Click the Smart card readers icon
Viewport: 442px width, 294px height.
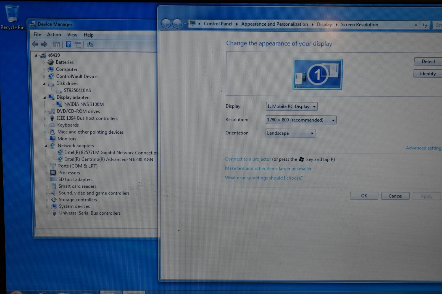54,186
